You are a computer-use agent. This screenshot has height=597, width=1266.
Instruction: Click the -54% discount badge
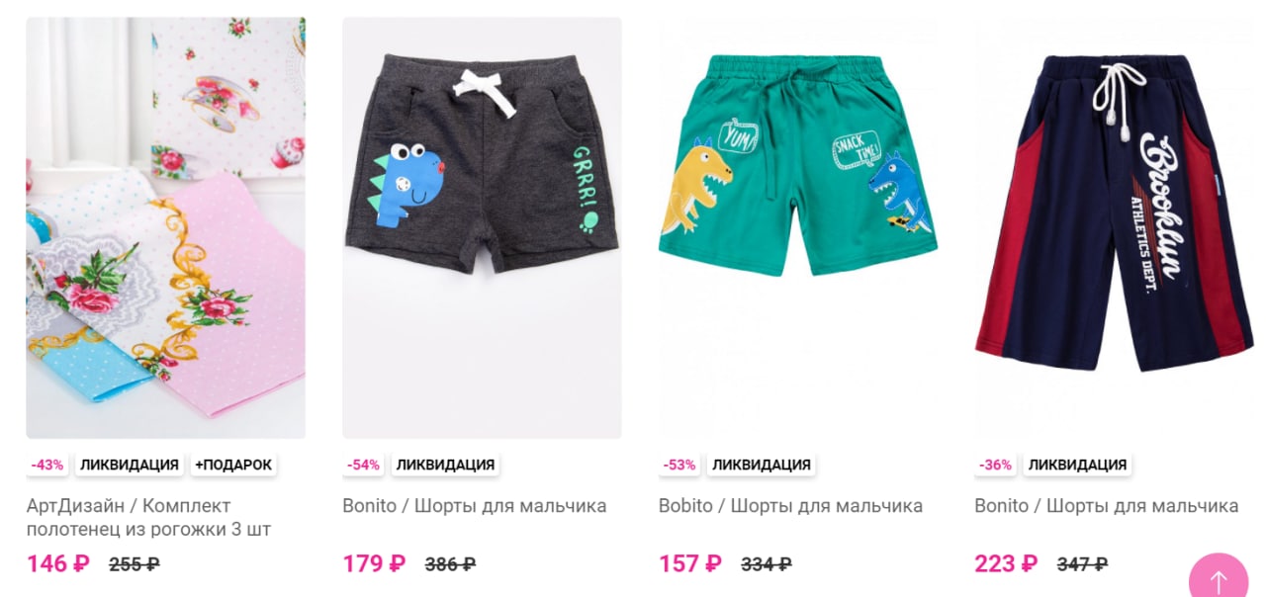(x=363, y=465)
